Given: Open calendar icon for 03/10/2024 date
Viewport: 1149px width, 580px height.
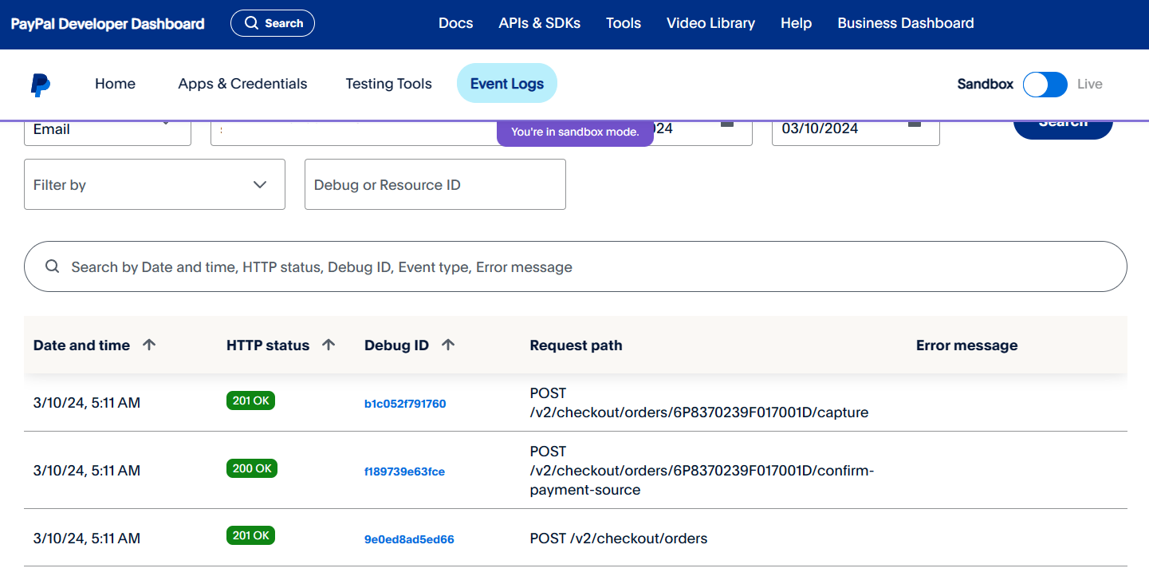Looking at the screenshot, I should point(915,124).
